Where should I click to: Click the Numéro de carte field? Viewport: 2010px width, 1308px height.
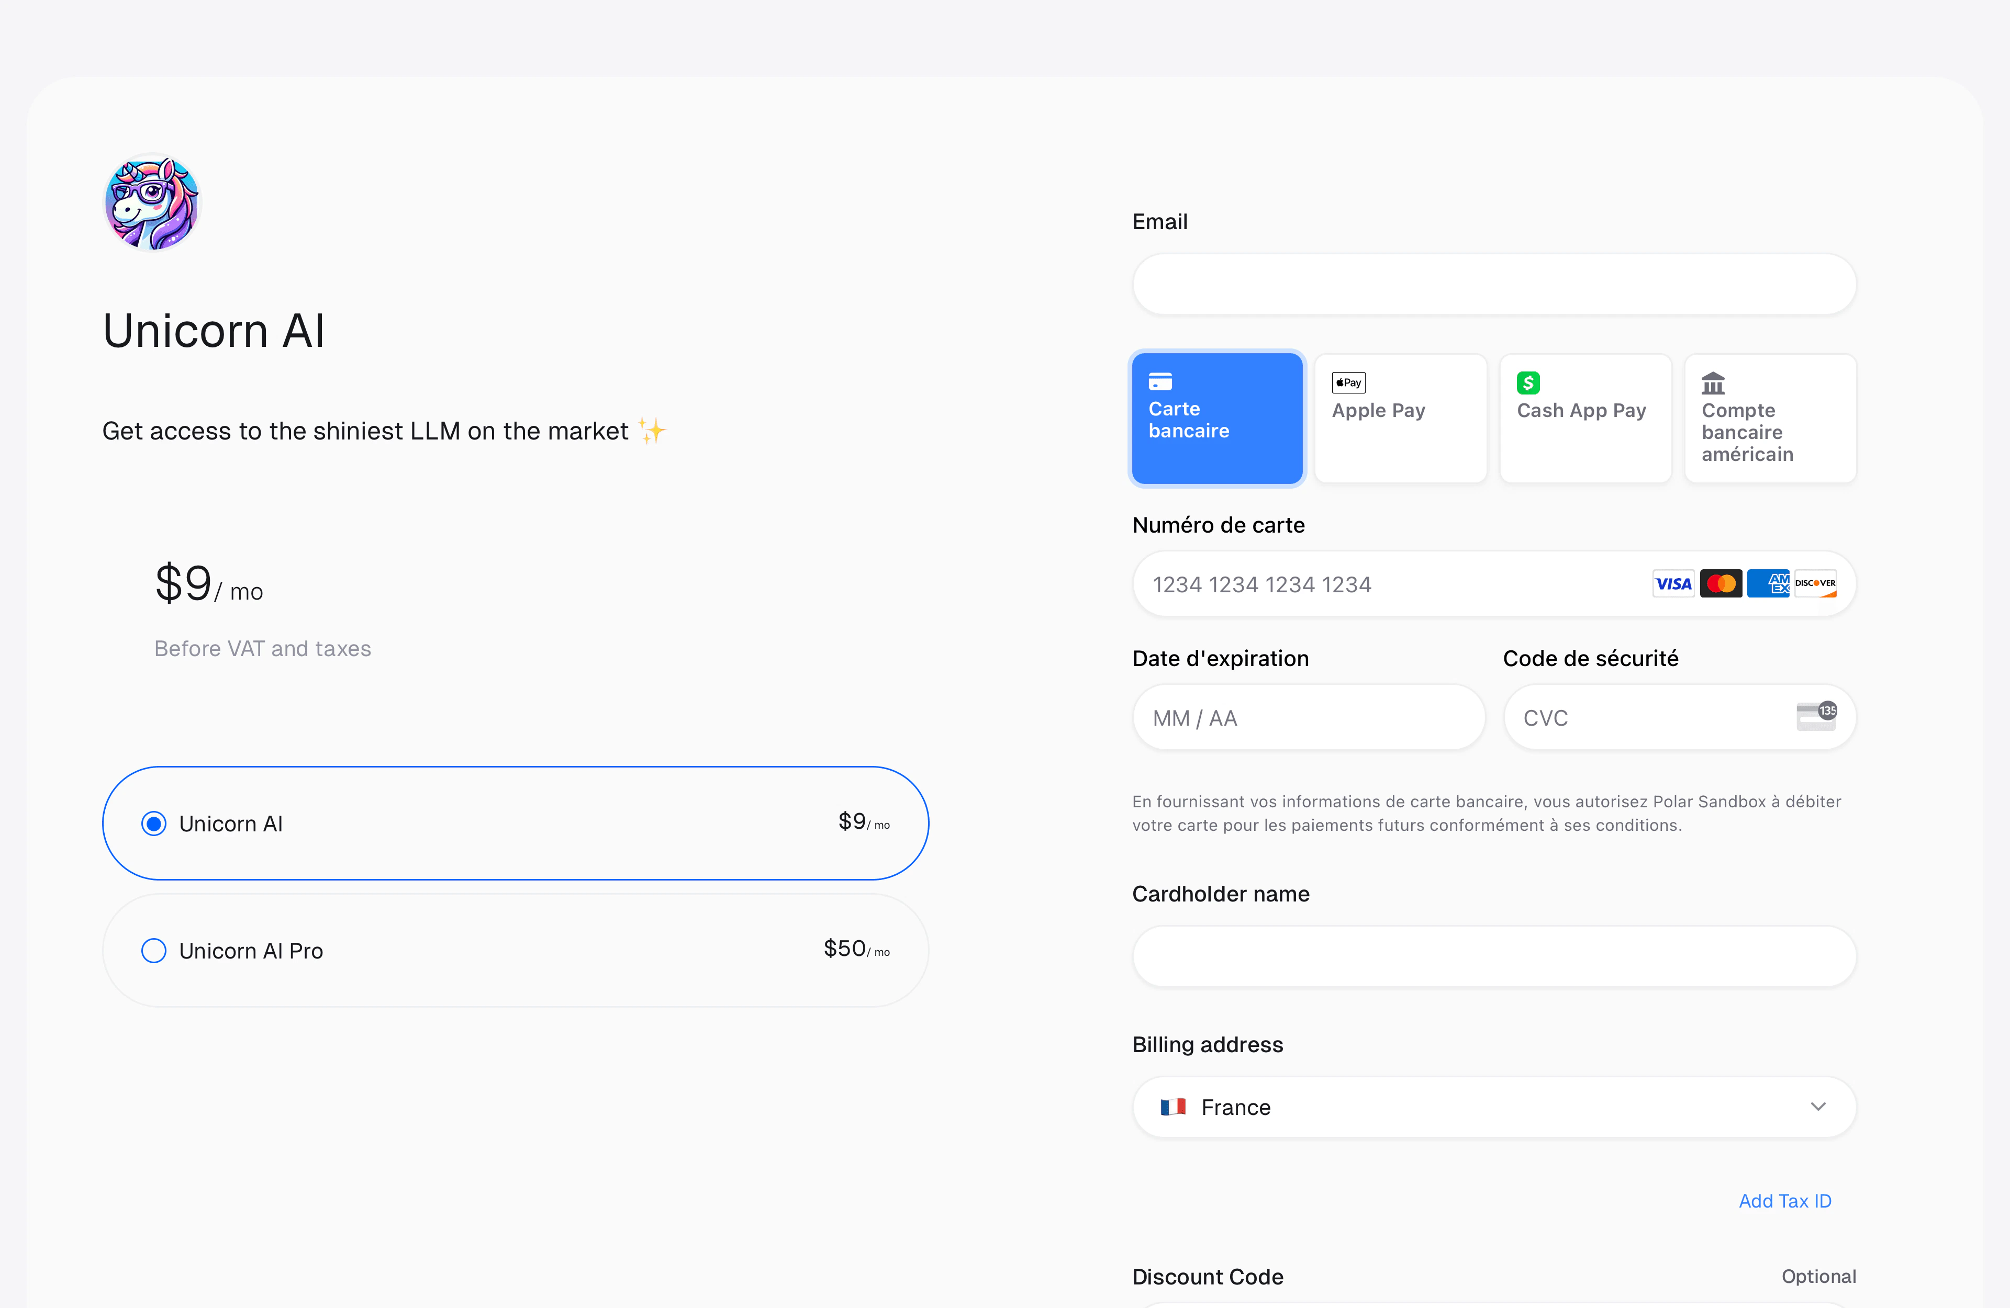[1385, 584]
